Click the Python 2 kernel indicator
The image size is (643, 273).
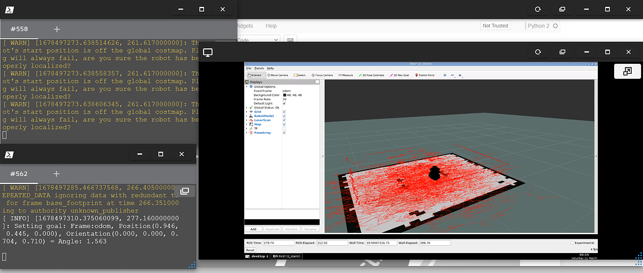(x=543, y=26)
